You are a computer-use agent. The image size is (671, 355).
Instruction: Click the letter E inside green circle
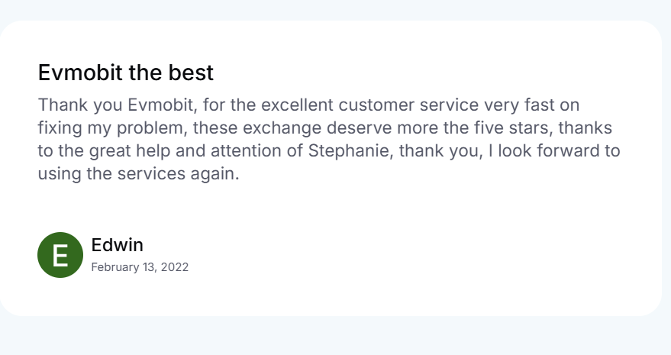tap(60, 255)
